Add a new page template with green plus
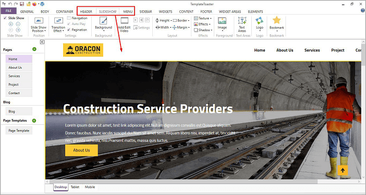The height and width of the screenshot is (195, 366). tap(34, 121)
